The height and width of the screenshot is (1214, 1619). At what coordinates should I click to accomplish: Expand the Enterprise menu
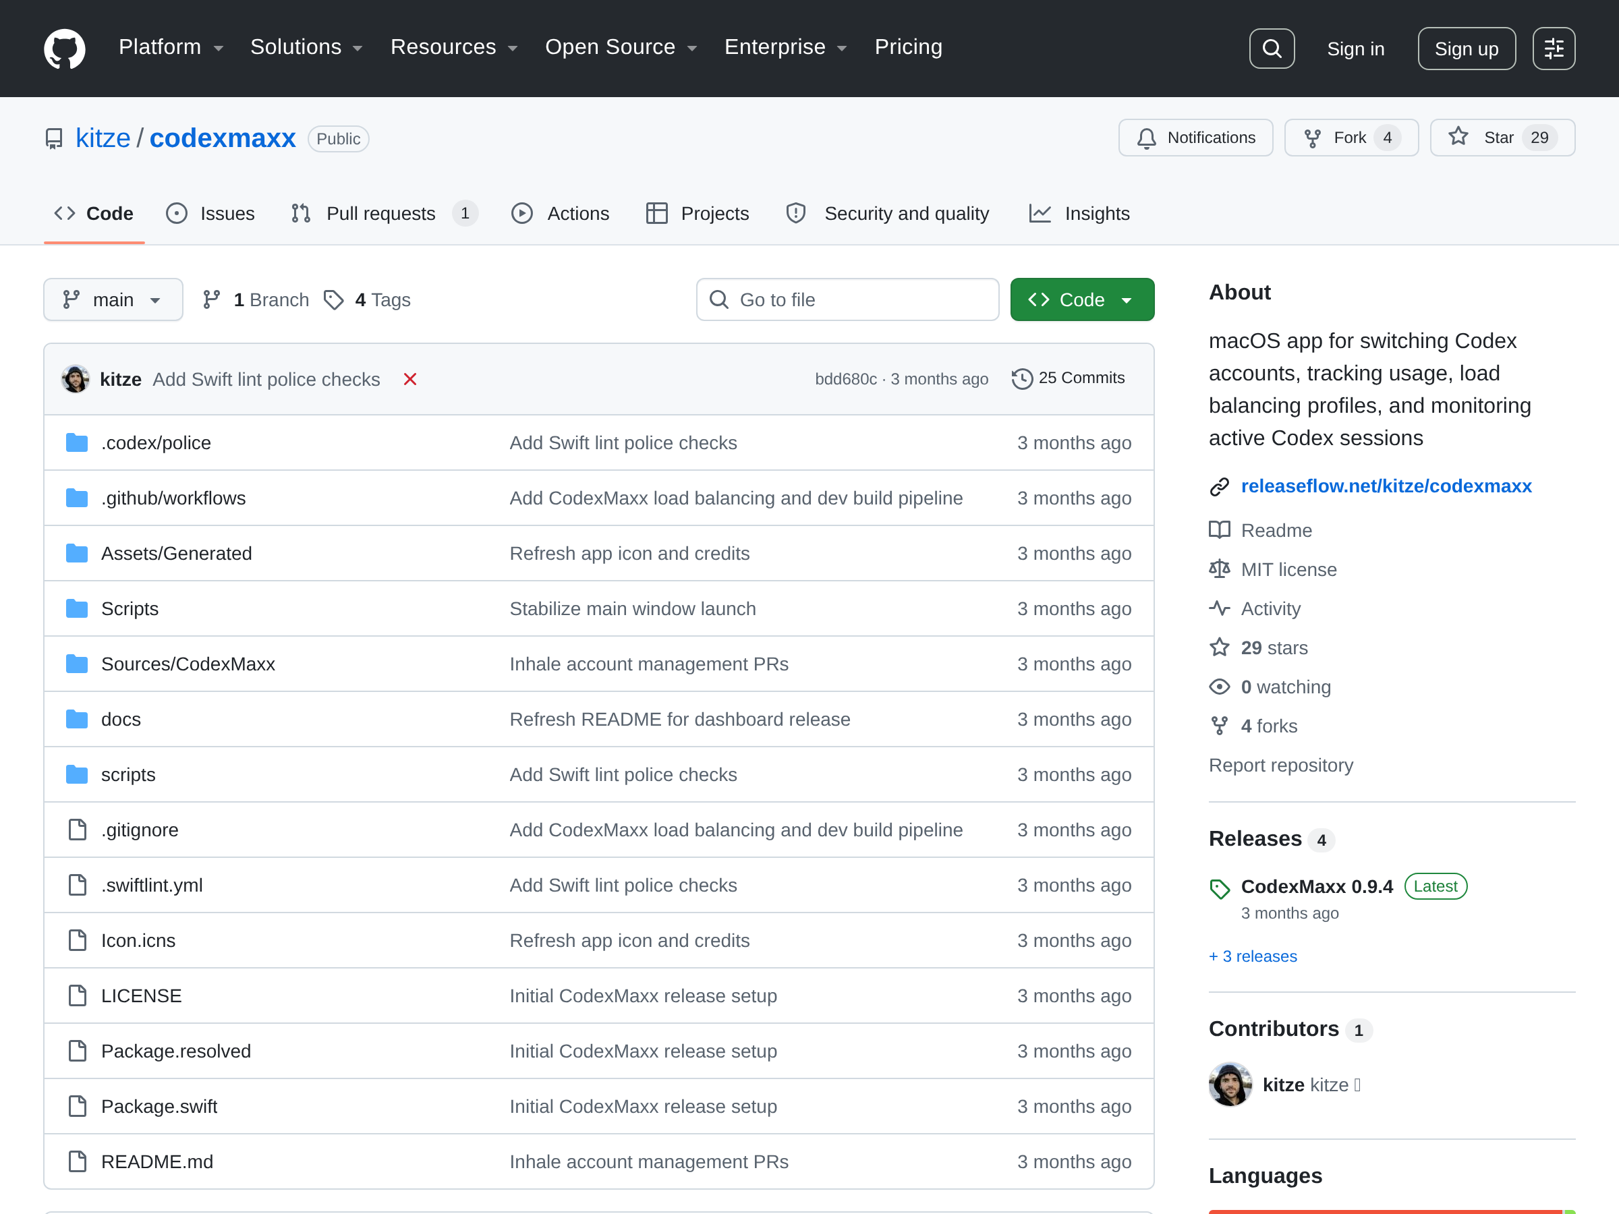tap(786, 47)
